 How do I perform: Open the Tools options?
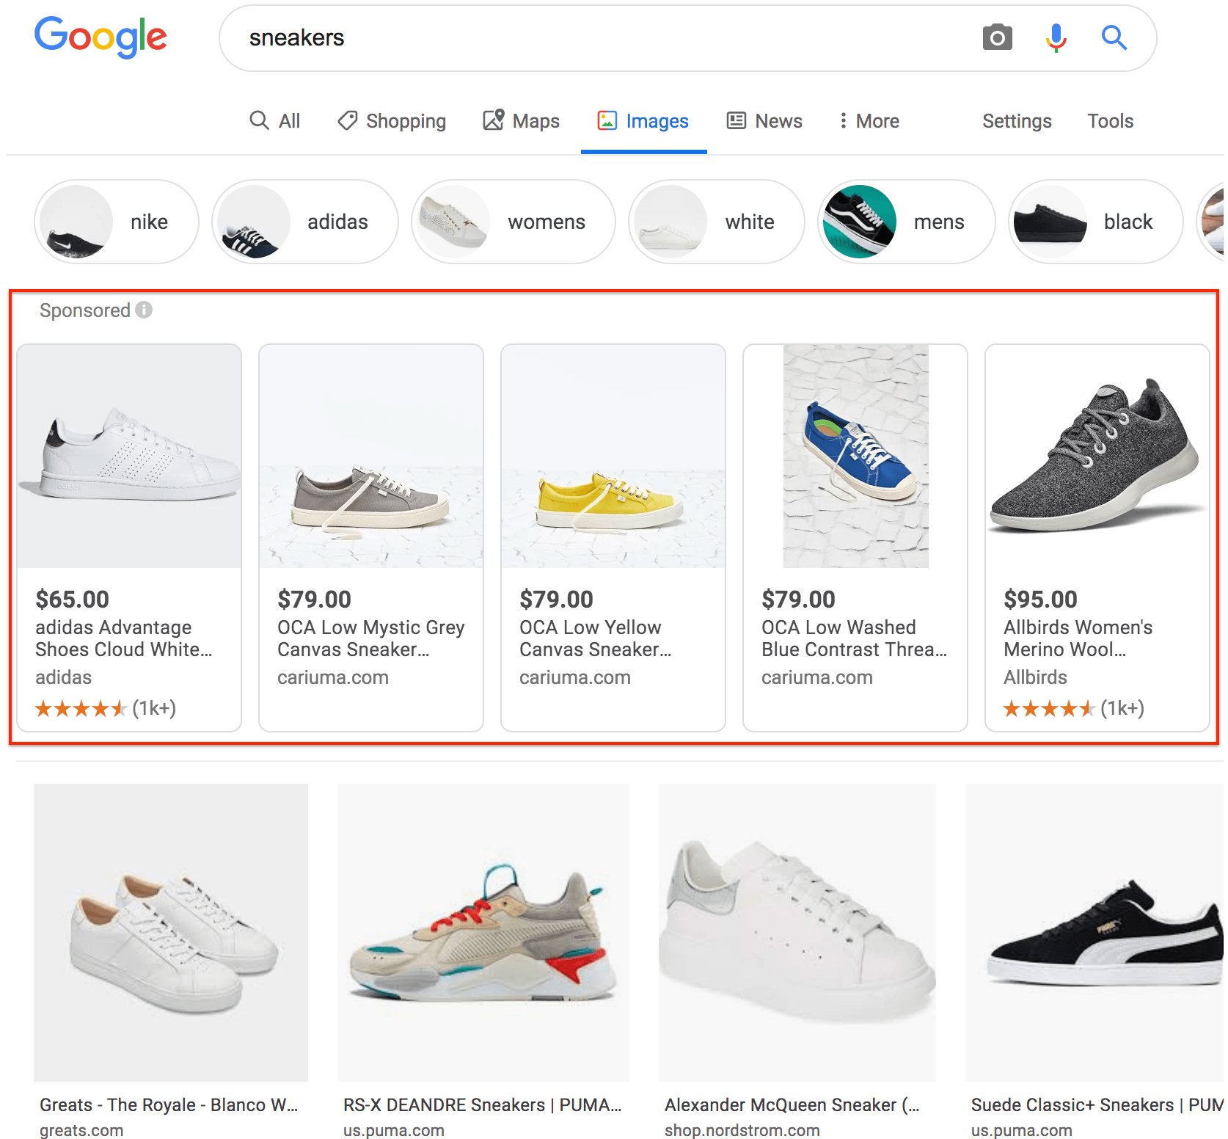(1110, 121)
